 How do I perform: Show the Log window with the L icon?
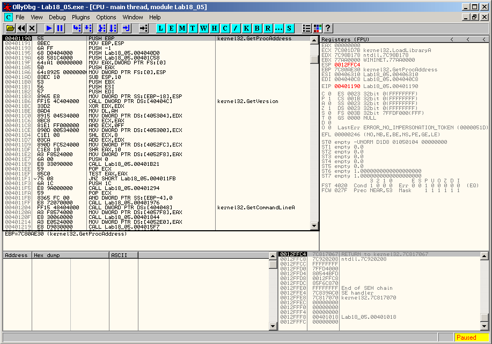[x=161, y=28]
